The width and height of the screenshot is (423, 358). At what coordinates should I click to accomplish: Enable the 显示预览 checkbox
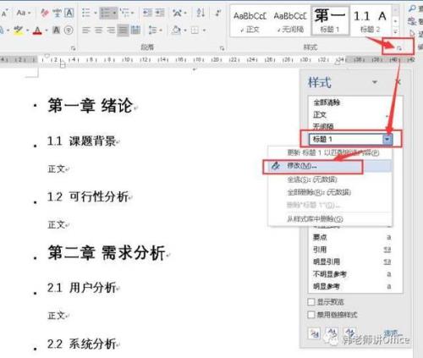[x=311, y=302]
